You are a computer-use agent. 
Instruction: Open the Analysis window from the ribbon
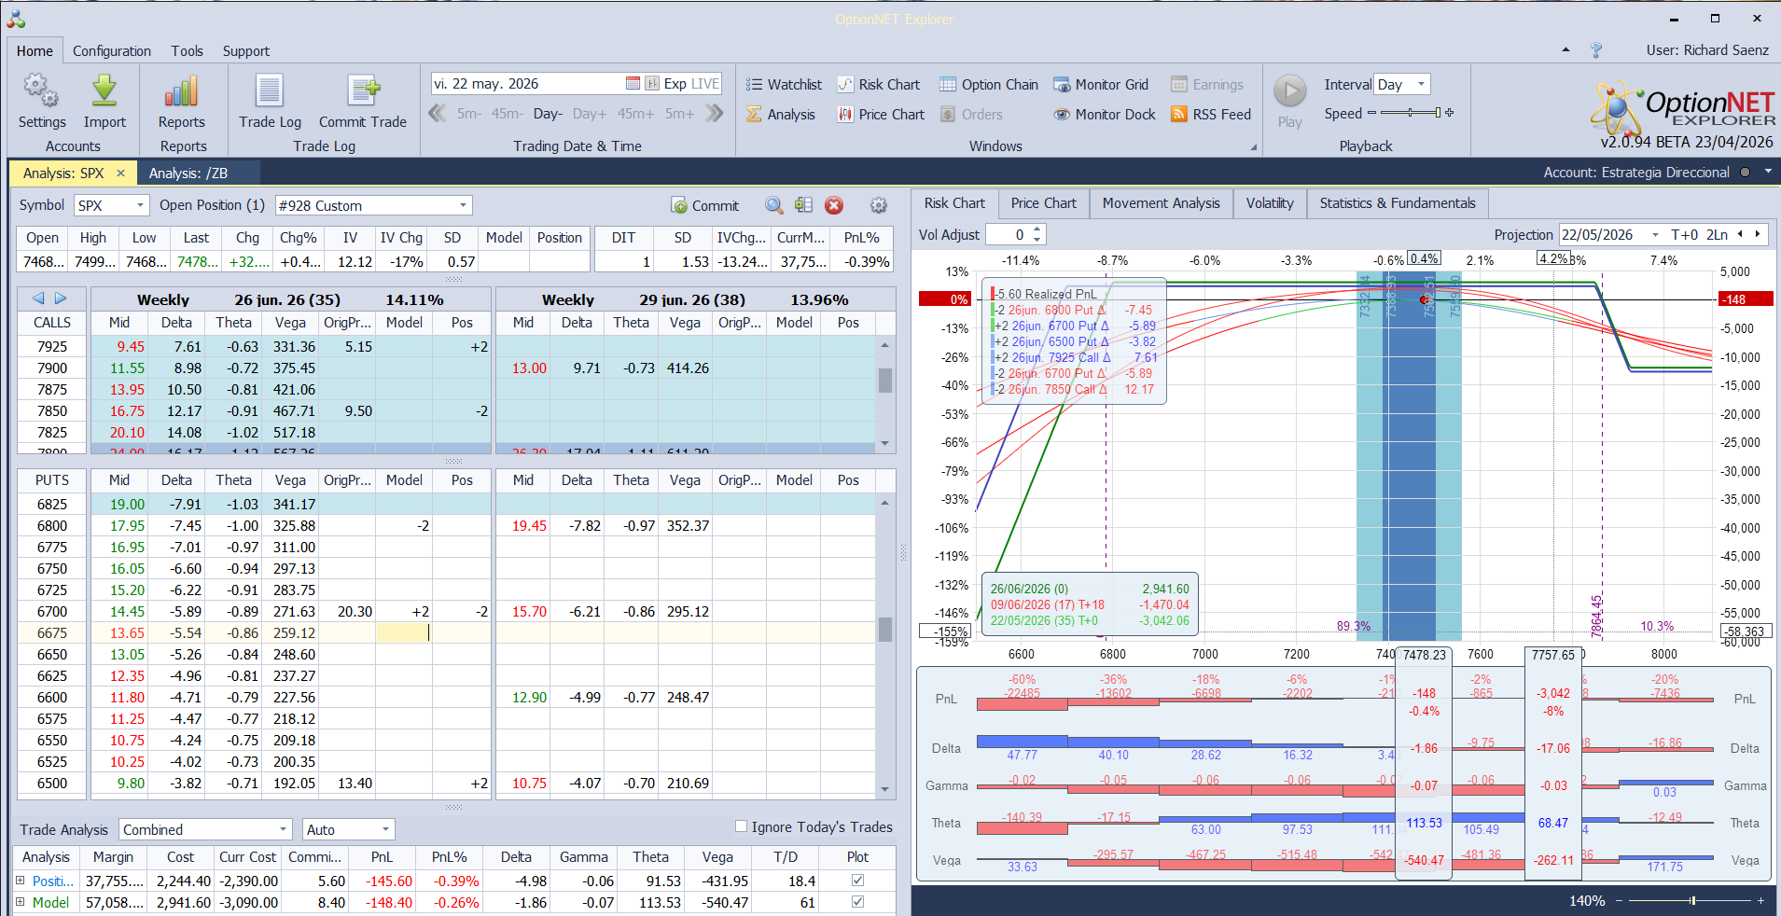[x=780, y=115]
